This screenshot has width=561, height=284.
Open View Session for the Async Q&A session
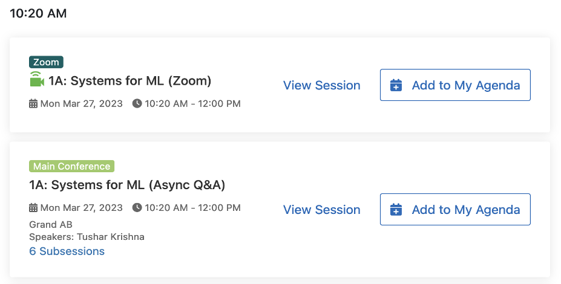(321, 210)
